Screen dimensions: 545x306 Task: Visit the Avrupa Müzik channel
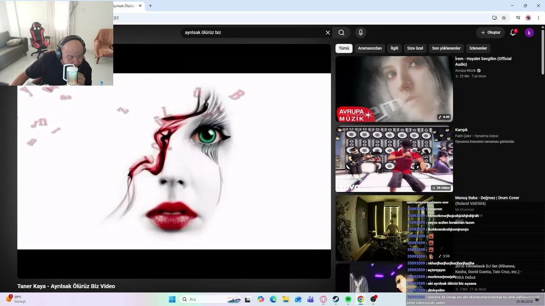pos(465,71)
